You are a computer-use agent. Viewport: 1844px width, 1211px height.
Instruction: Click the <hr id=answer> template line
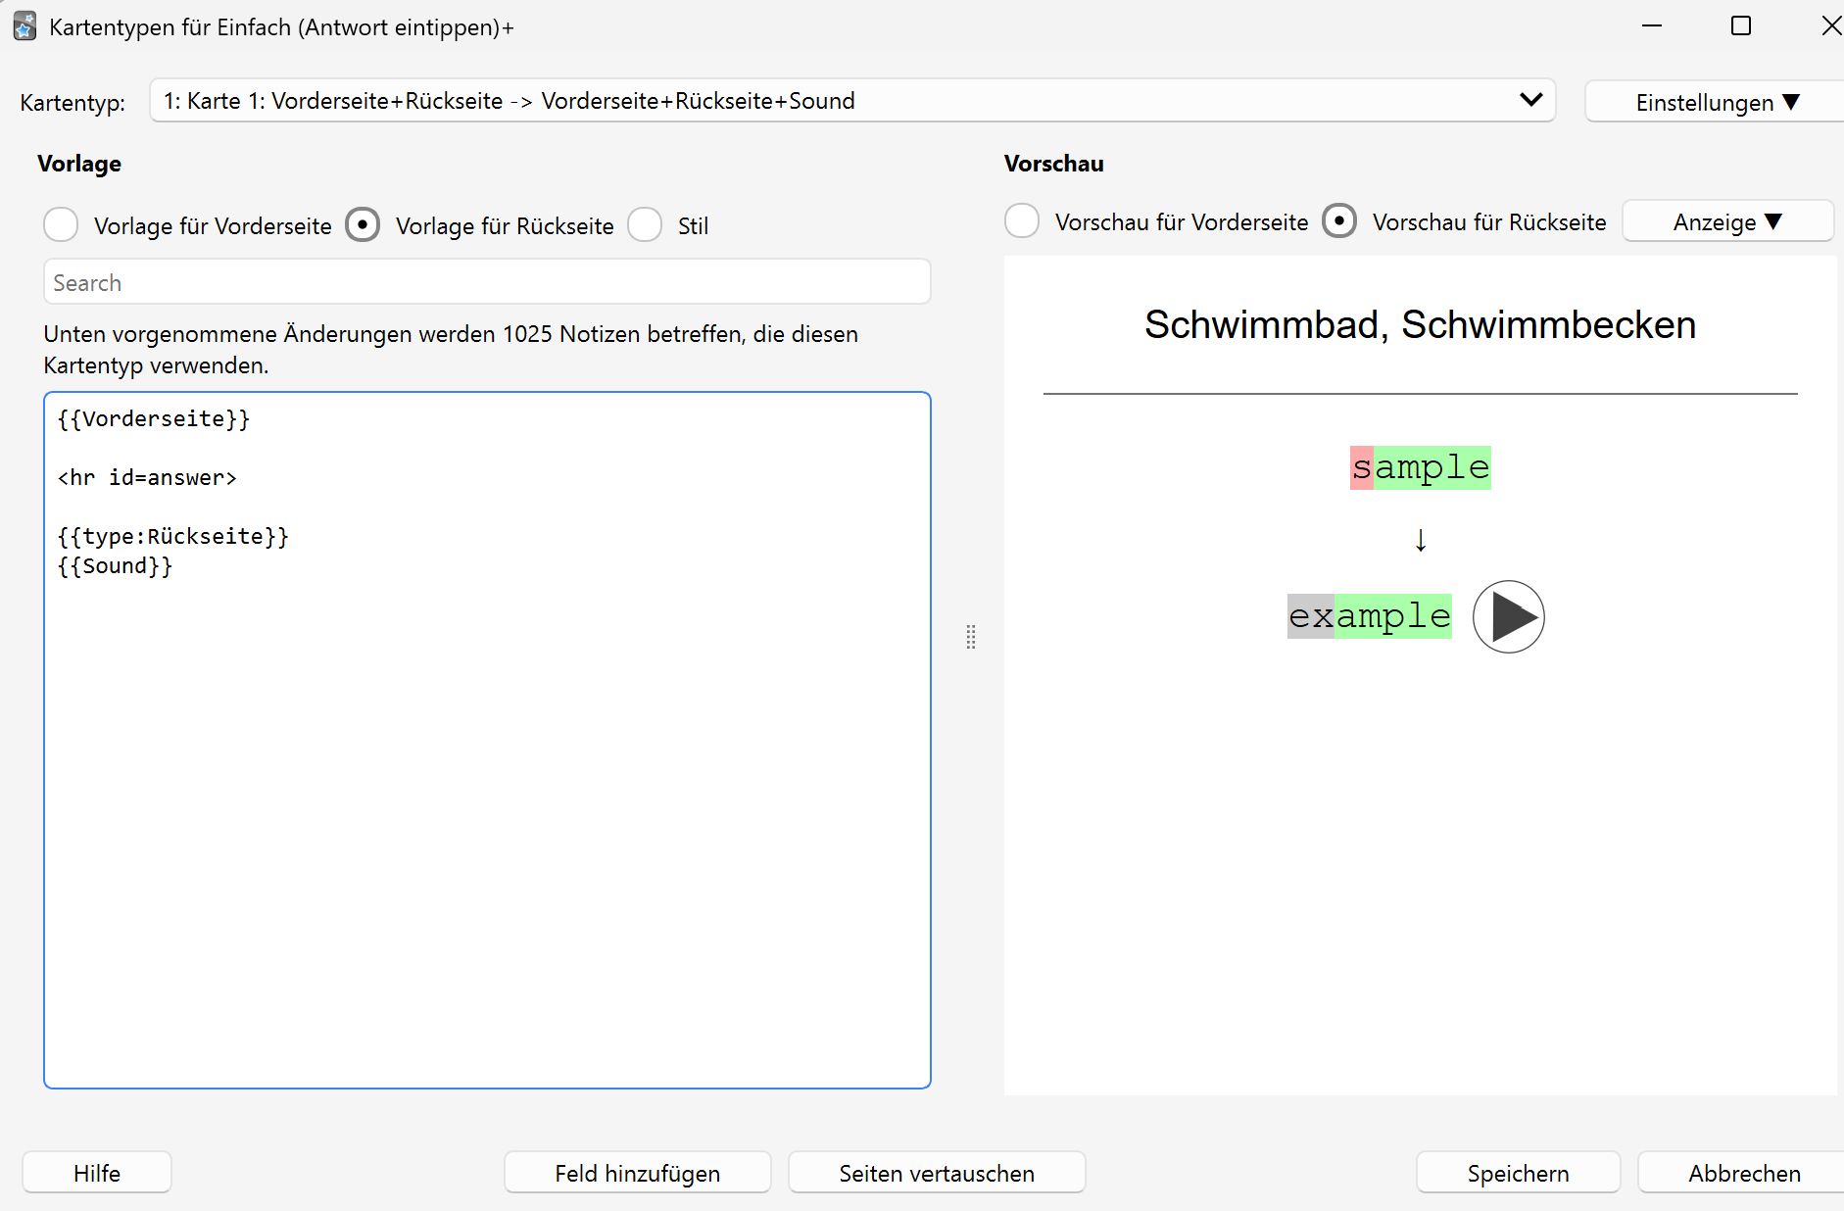coord(147,477)
